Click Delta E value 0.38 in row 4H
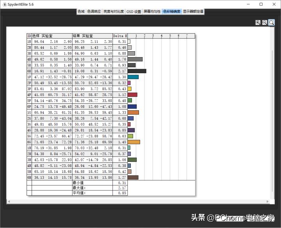 (x=122, y=166)
